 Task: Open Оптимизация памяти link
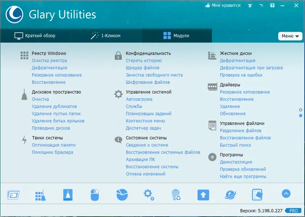point(54,145)
